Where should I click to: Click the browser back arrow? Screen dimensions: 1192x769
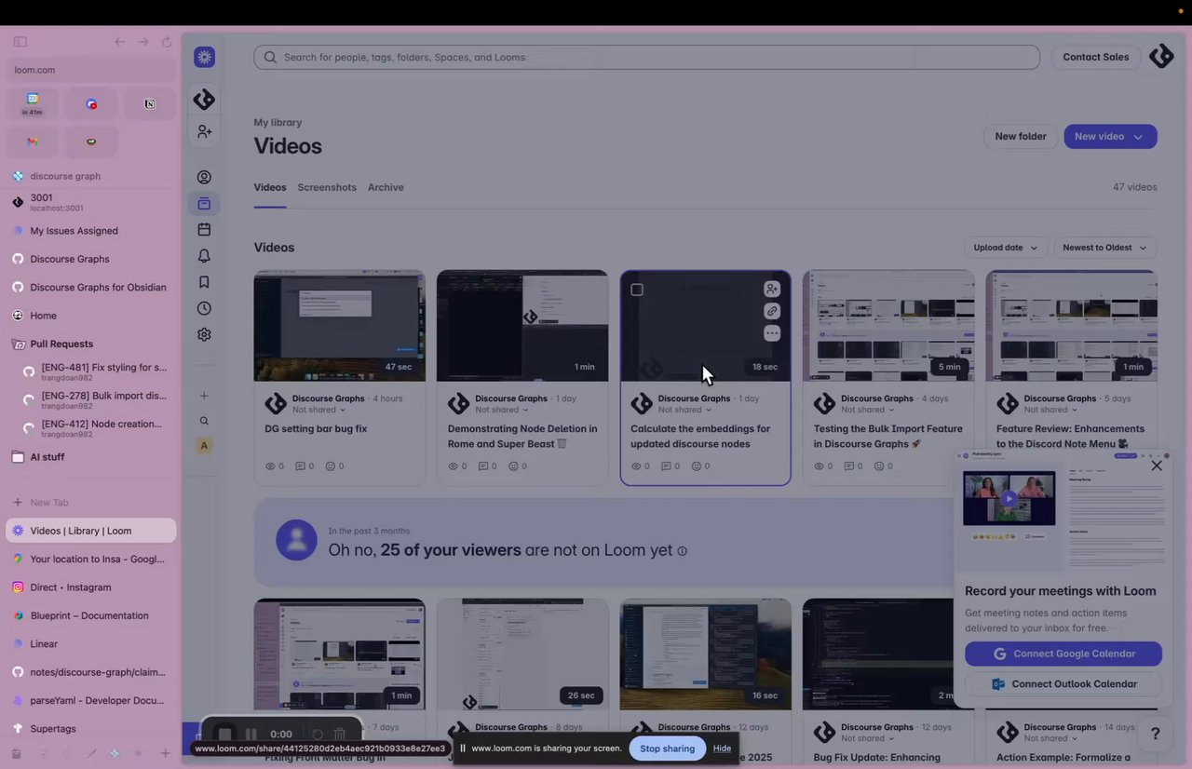(x=119, y=42)
